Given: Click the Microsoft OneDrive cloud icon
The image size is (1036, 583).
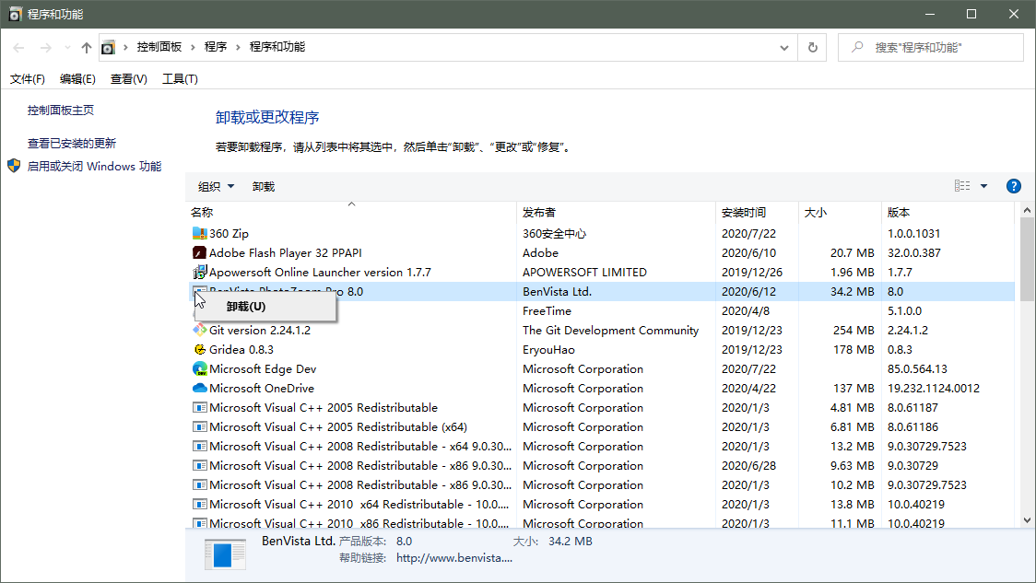Looking at the screenshot, I should pyautogui.click(x=199, y=389).
